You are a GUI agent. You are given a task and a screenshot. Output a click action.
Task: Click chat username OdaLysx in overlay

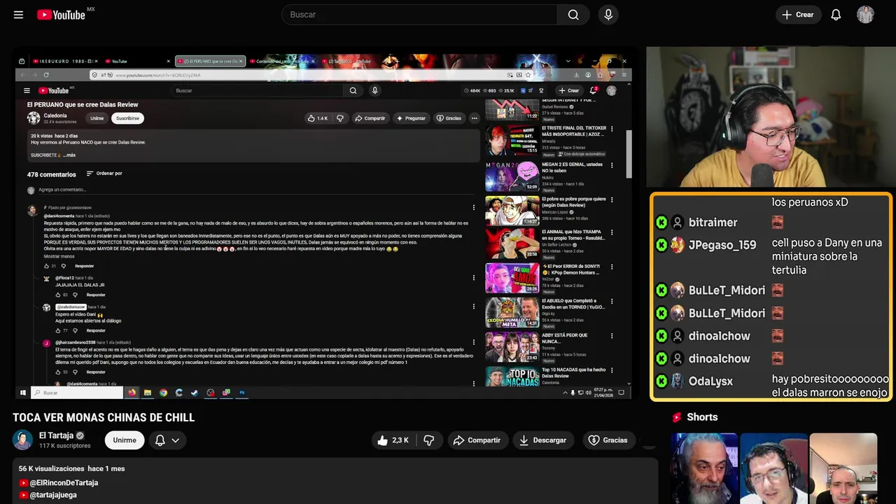(x=710, y=381)
